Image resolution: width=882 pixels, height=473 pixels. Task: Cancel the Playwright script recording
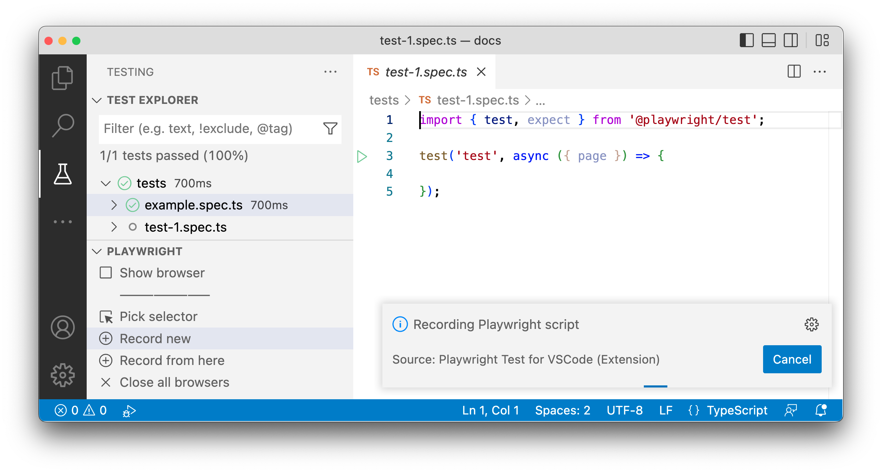[x=792, y=359]
